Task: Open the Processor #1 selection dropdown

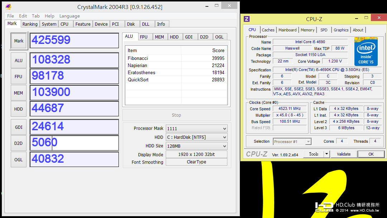Action: [292, 142]
